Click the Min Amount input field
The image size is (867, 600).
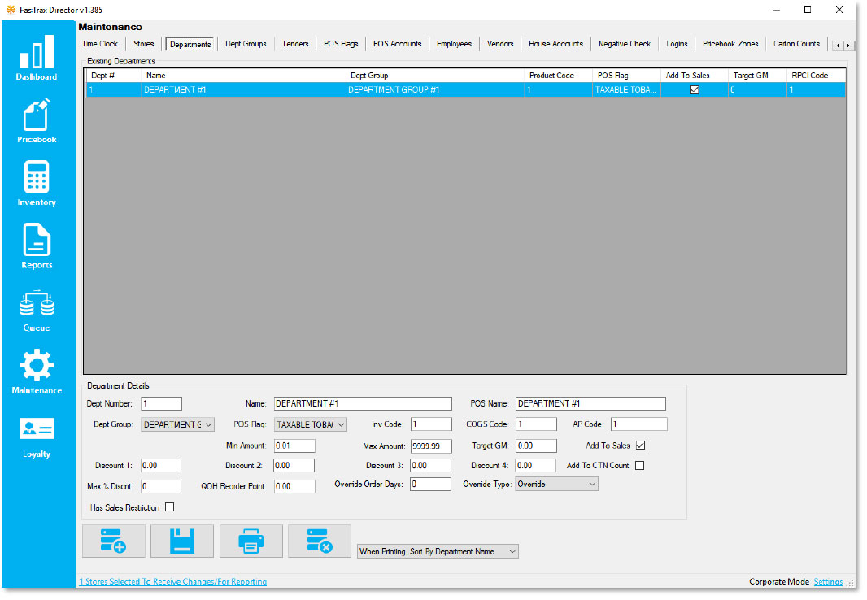coord(294,446)
